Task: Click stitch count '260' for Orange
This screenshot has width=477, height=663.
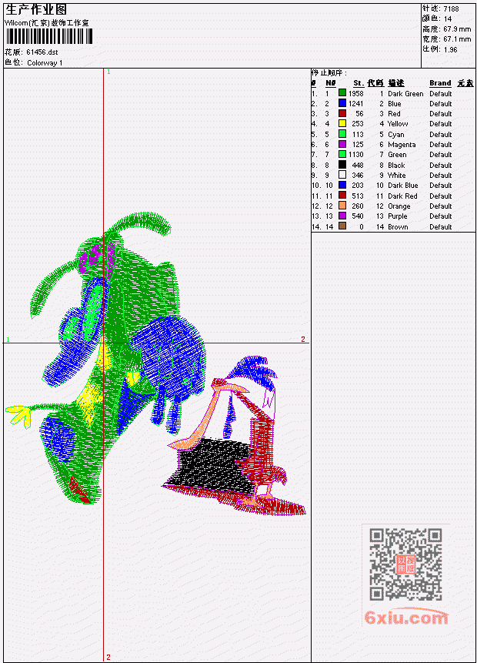Action: (x=358, y=206)
